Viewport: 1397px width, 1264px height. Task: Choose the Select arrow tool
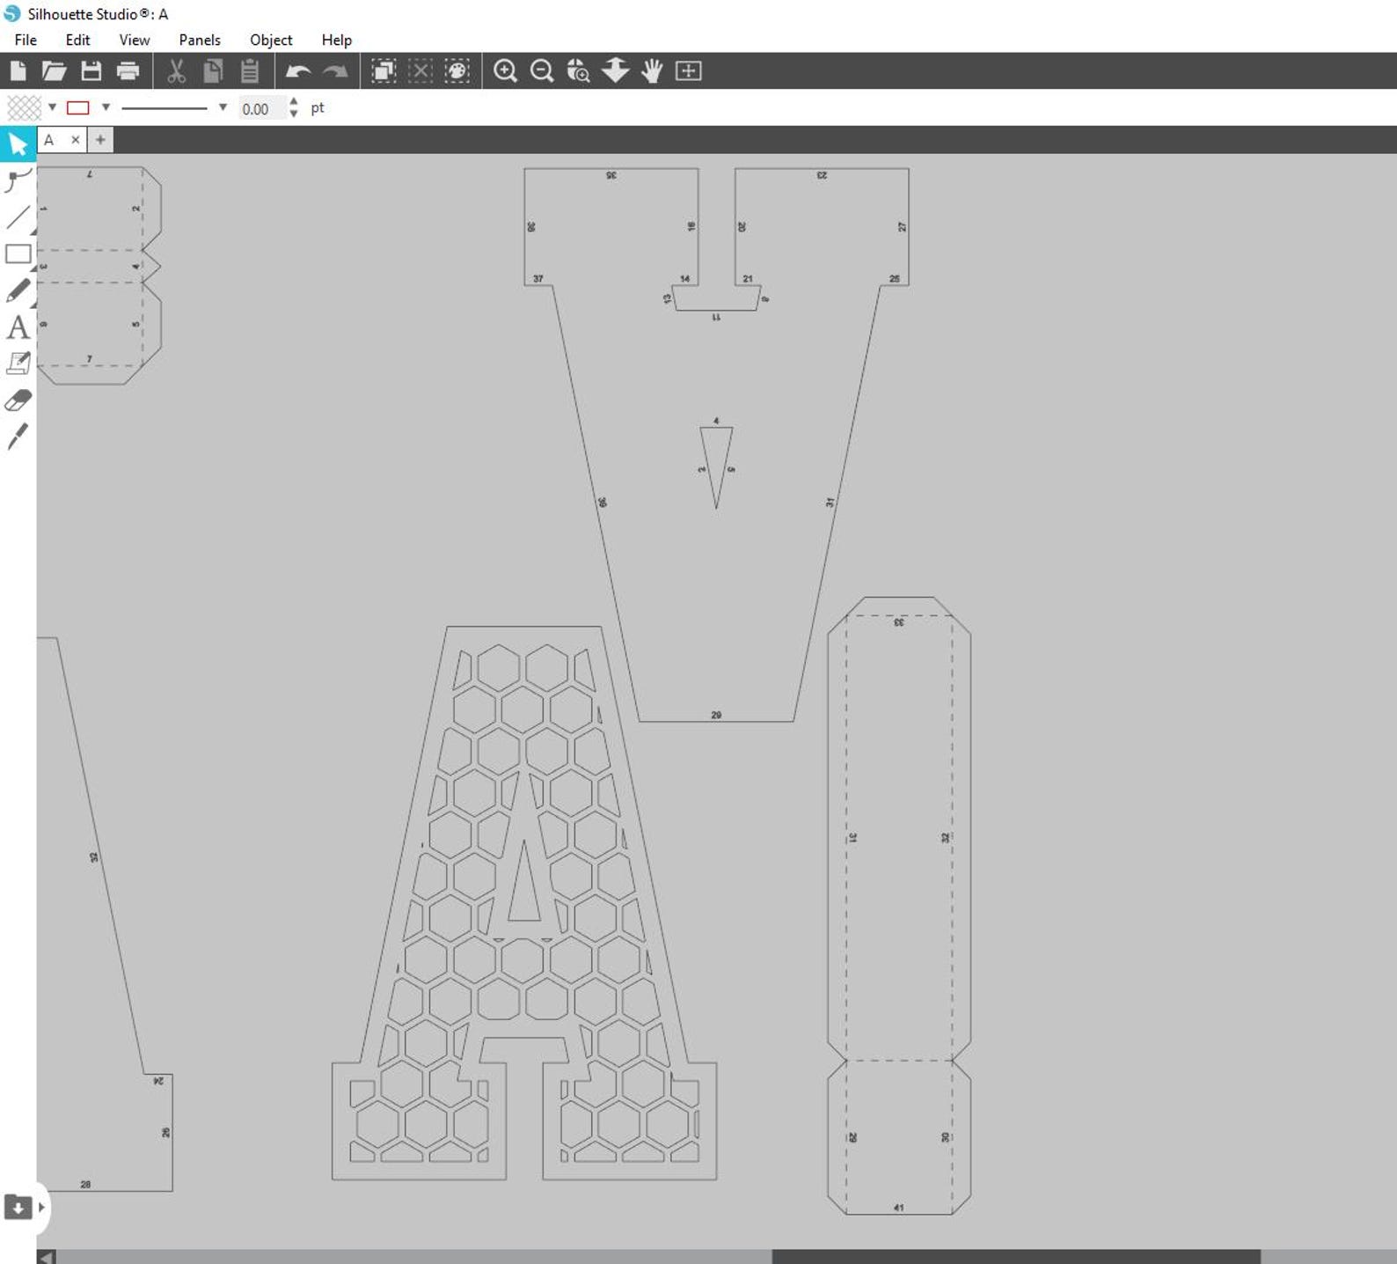point(18,143)
